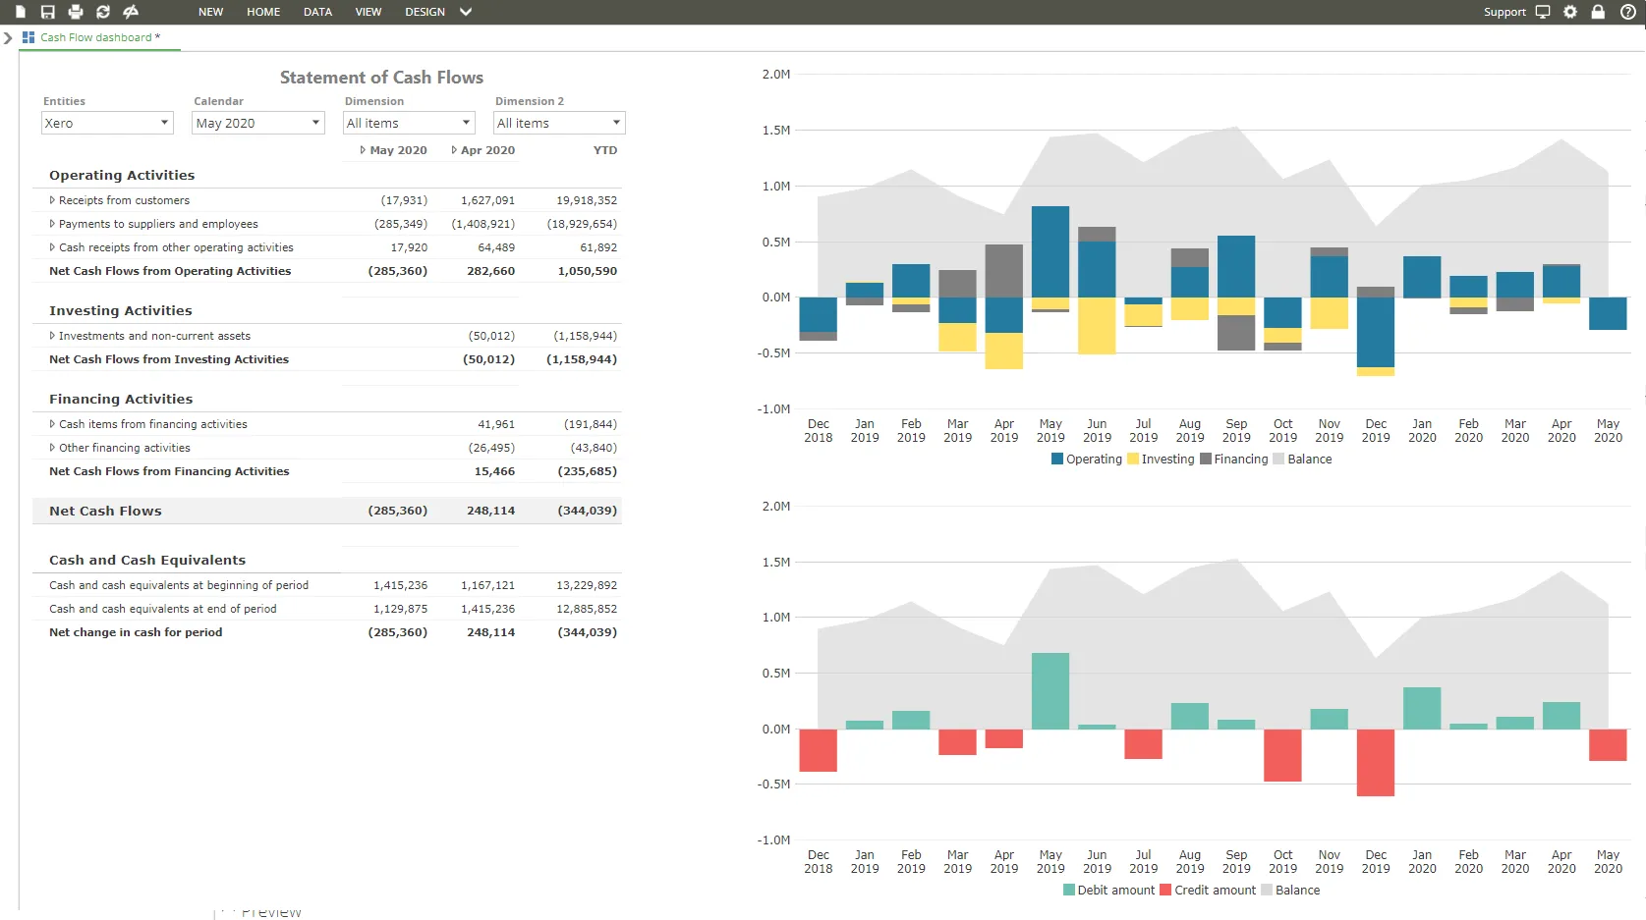Open settings via the gear icon
Image resolution: width=1646 pixels, height=920 pixels.
1570,12
